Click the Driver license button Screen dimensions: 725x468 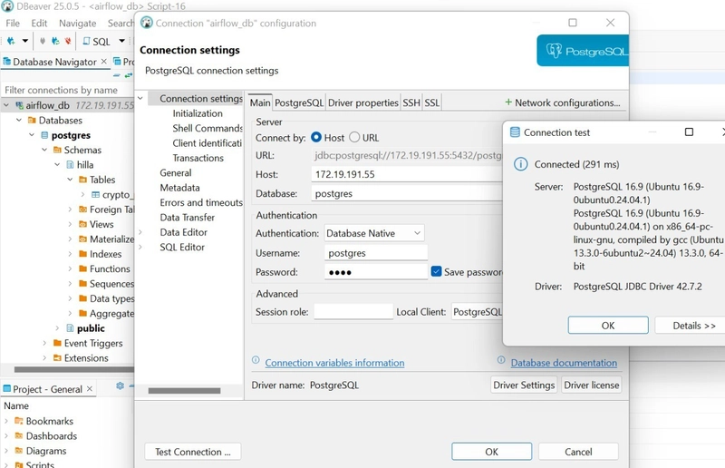592,385
